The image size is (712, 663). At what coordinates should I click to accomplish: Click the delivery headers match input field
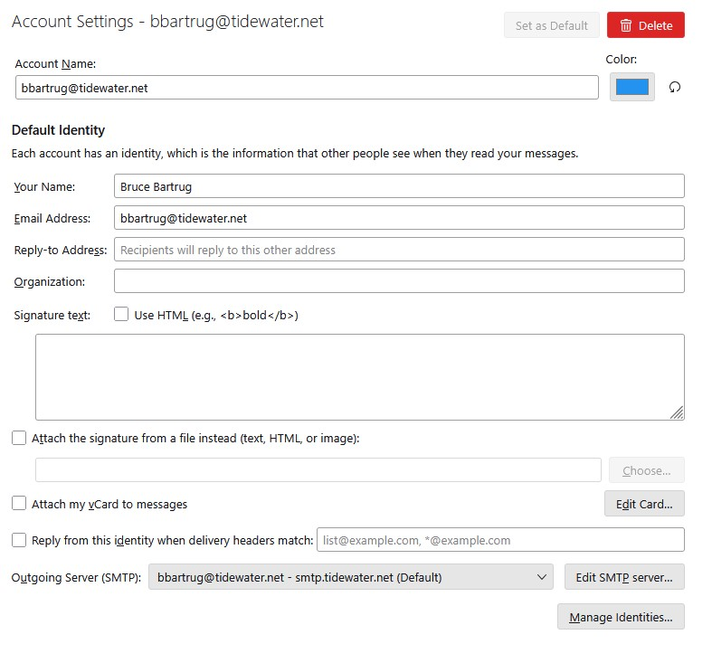point(499,540)
